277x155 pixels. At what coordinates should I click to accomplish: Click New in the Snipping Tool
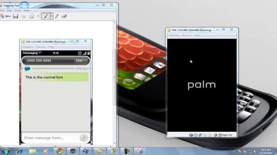(x=6, y=16)
